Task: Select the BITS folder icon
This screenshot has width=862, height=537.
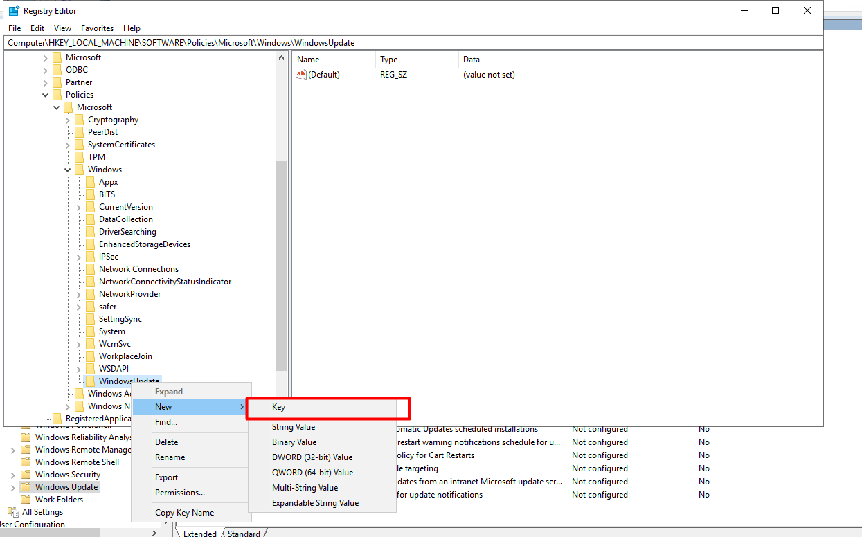Action: (x=90, y=194)
